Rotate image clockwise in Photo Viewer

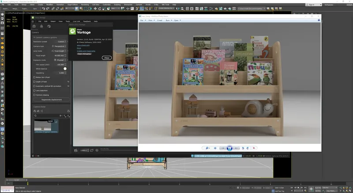click(x=248, y=148)
